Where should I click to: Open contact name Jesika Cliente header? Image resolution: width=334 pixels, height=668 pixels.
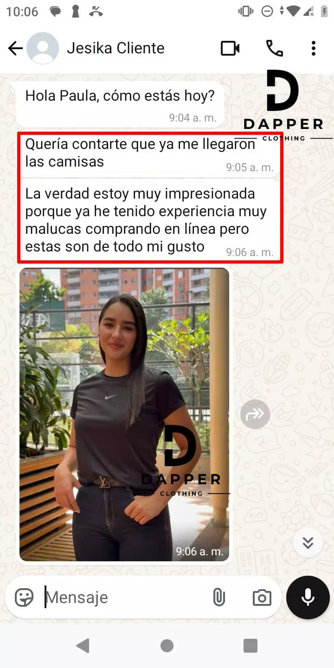click(116, 48)
